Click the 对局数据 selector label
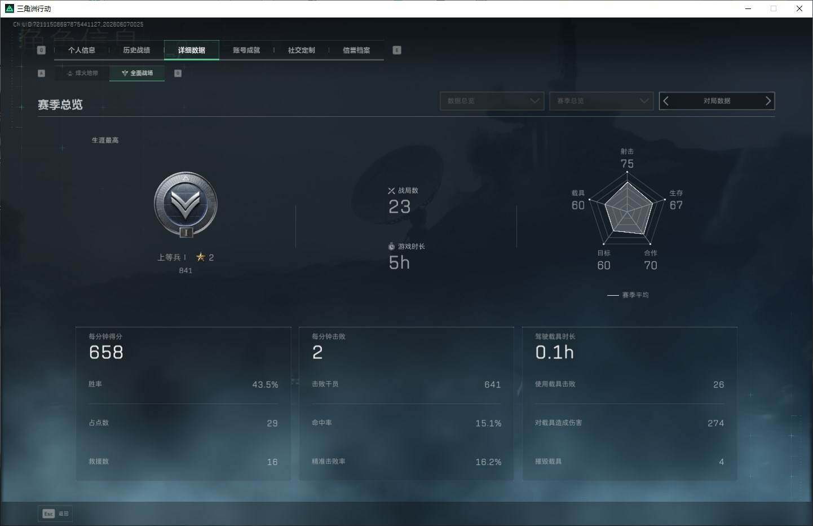 [717, 101]
